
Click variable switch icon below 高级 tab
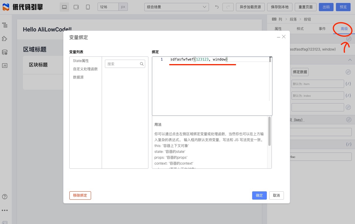click(349, 39)
